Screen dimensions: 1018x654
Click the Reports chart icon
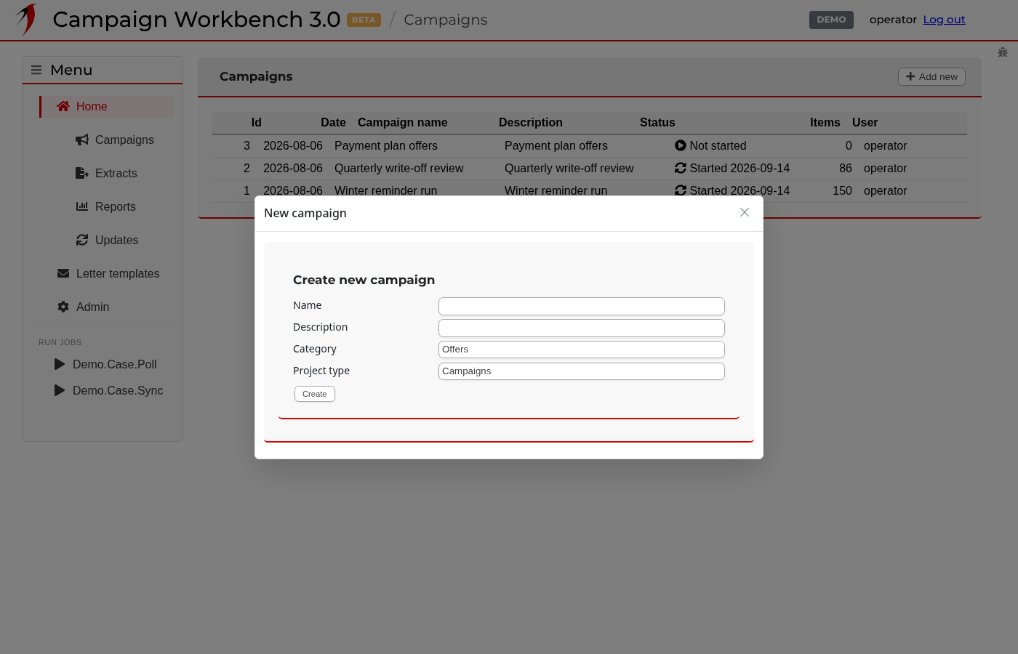pyautogui.click(x=82, y=206)
